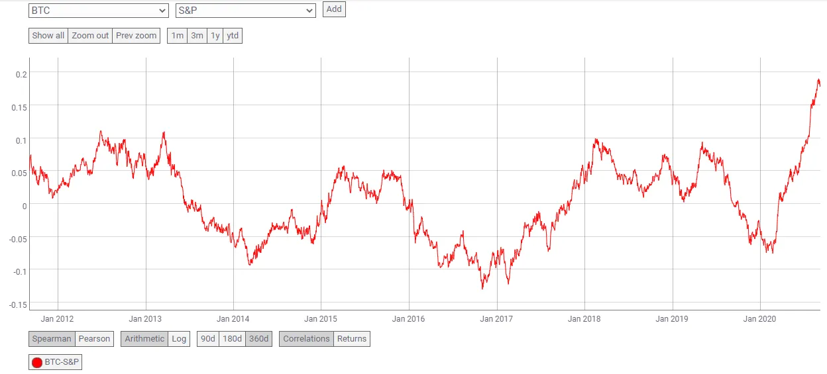The height and width of the screenshot is (374, 827).
Task: Switch to Pearson correlation method
Action: [94, 339]
